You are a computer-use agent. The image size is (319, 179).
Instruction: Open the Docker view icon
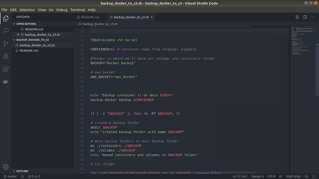pyautogui.click(x=6, y=82)
